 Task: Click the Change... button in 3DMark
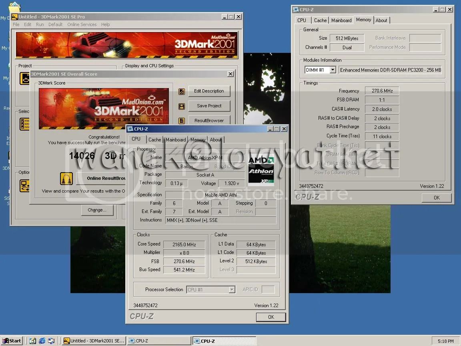97,210
